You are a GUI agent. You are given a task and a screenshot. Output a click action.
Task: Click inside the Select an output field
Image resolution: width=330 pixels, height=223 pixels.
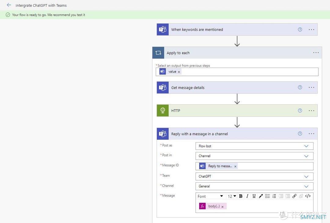coord(237,72)
